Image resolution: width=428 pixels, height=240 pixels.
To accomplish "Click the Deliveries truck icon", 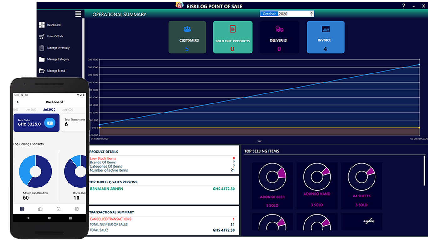I will tap(279, 29).
